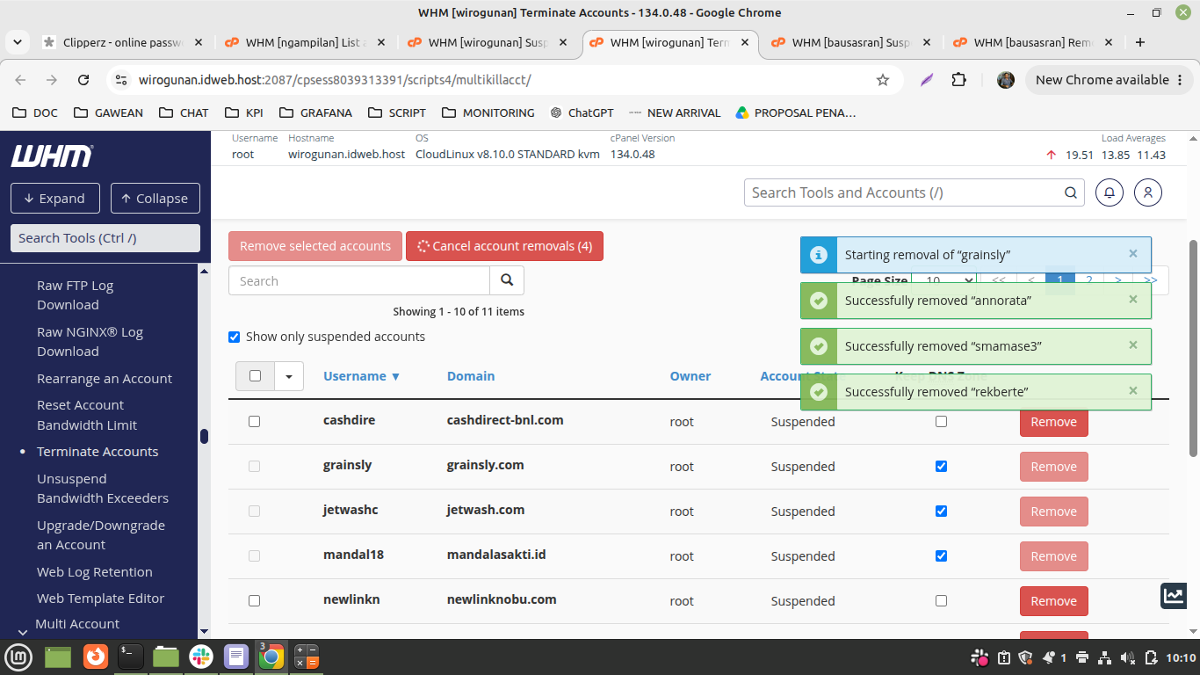Open Chrome extensions puzzle icon

[958, 80]
